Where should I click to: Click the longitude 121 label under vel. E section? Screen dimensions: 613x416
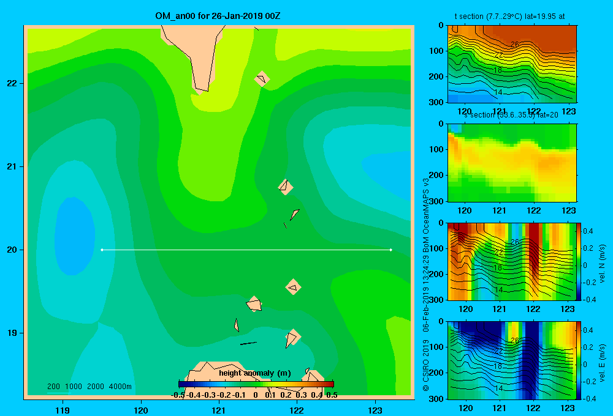[x=499, y=408]
